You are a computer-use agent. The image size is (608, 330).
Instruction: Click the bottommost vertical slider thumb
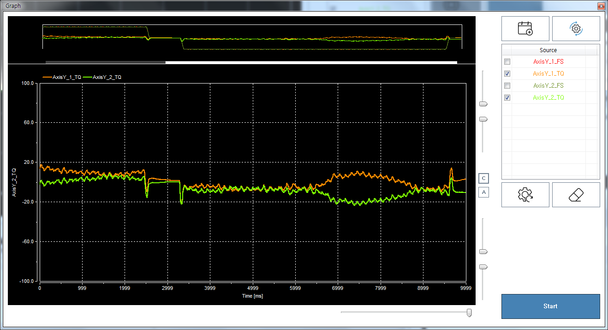pos(483,267)
